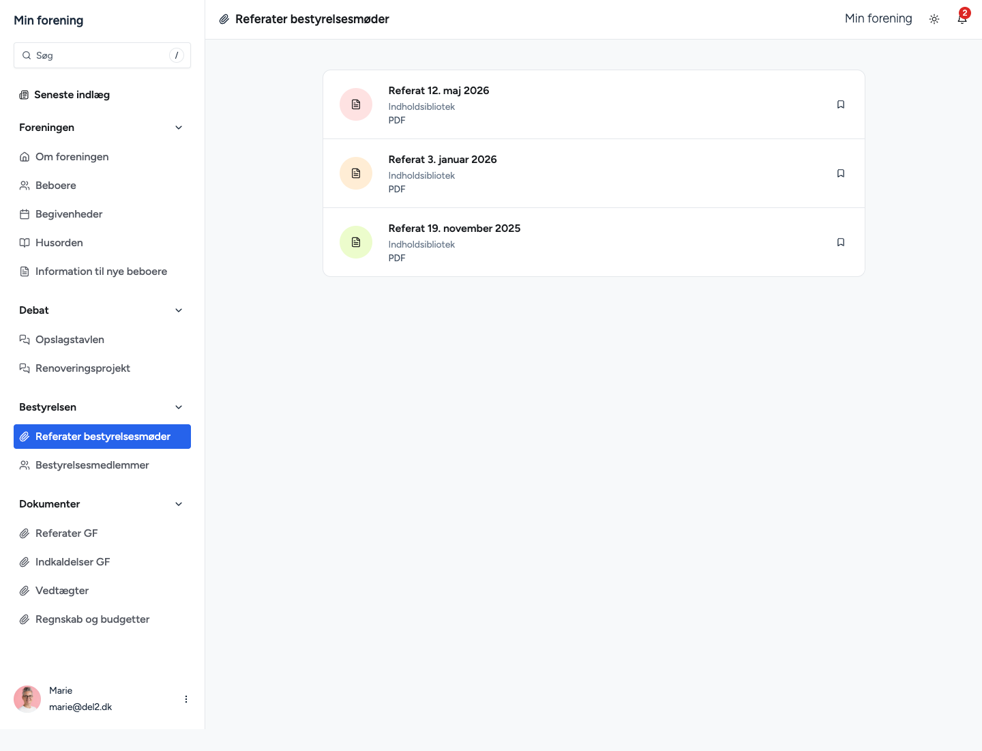Click the newspaper icon beside Seneste indlæg

[24, 95]
